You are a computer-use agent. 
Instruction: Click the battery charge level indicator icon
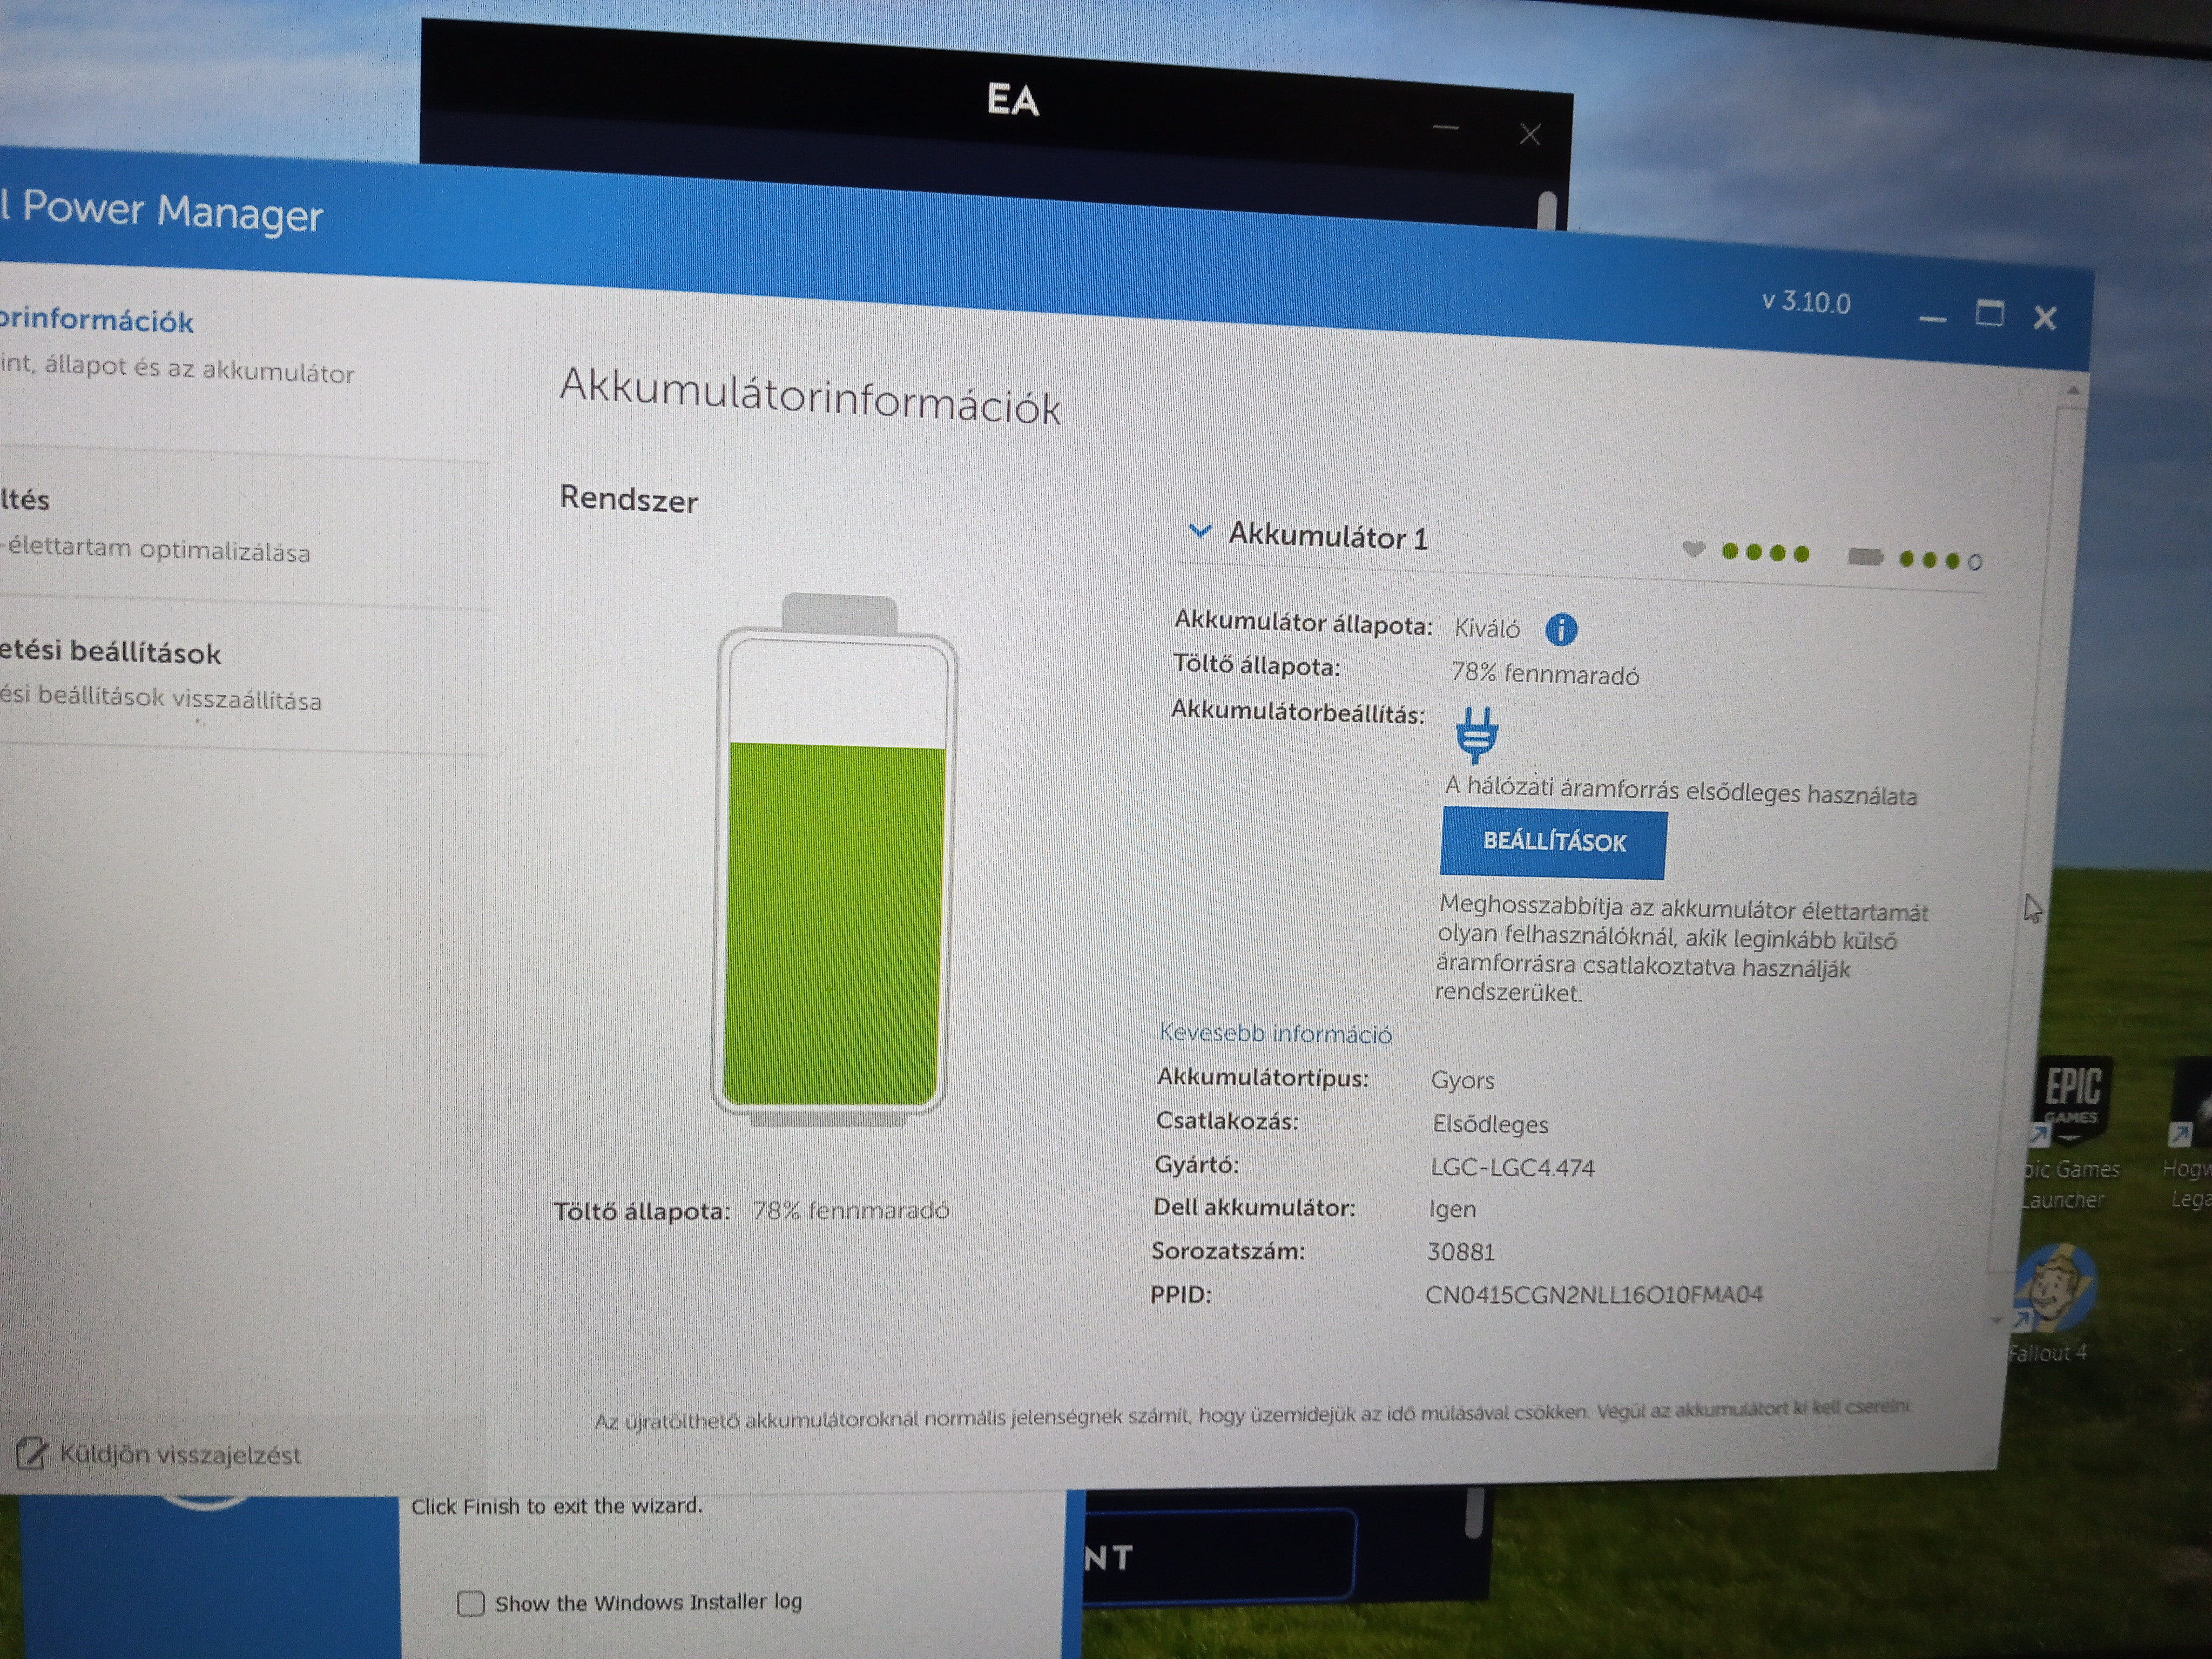tap(1865, 557)
